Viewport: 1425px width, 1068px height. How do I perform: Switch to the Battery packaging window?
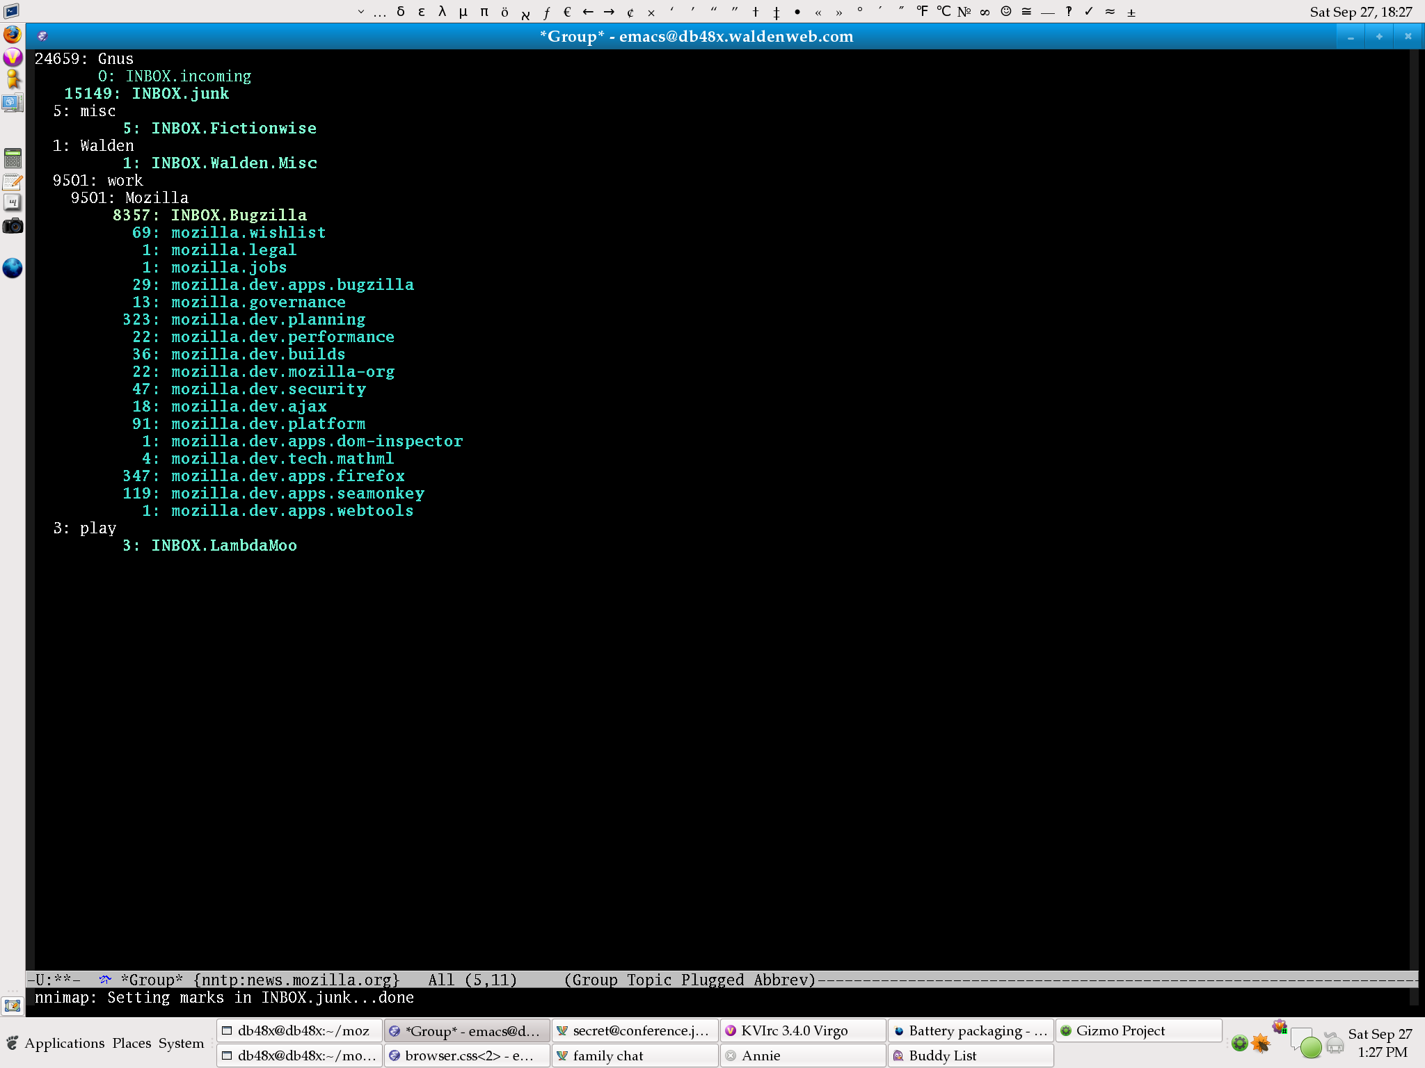(971, 1030)
